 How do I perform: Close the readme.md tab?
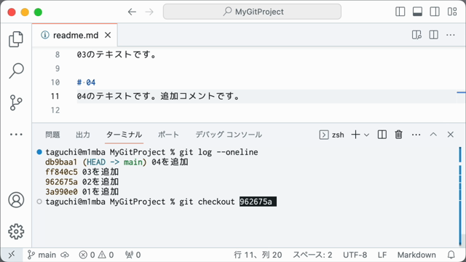point(108,35)
